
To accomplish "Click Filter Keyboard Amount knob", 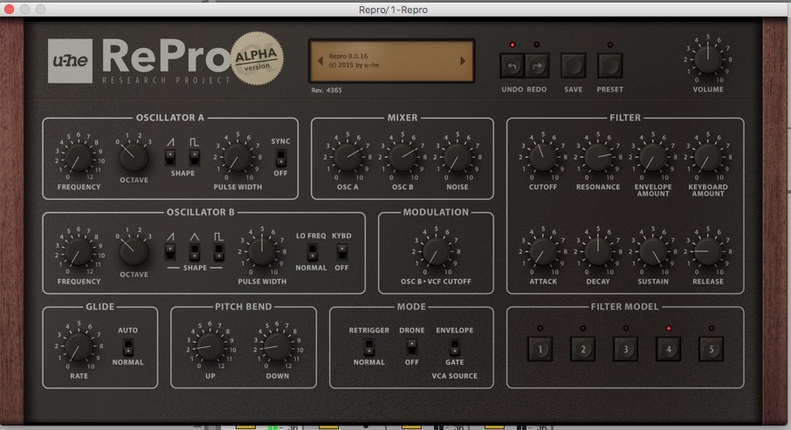I will [x=708, y=157].
